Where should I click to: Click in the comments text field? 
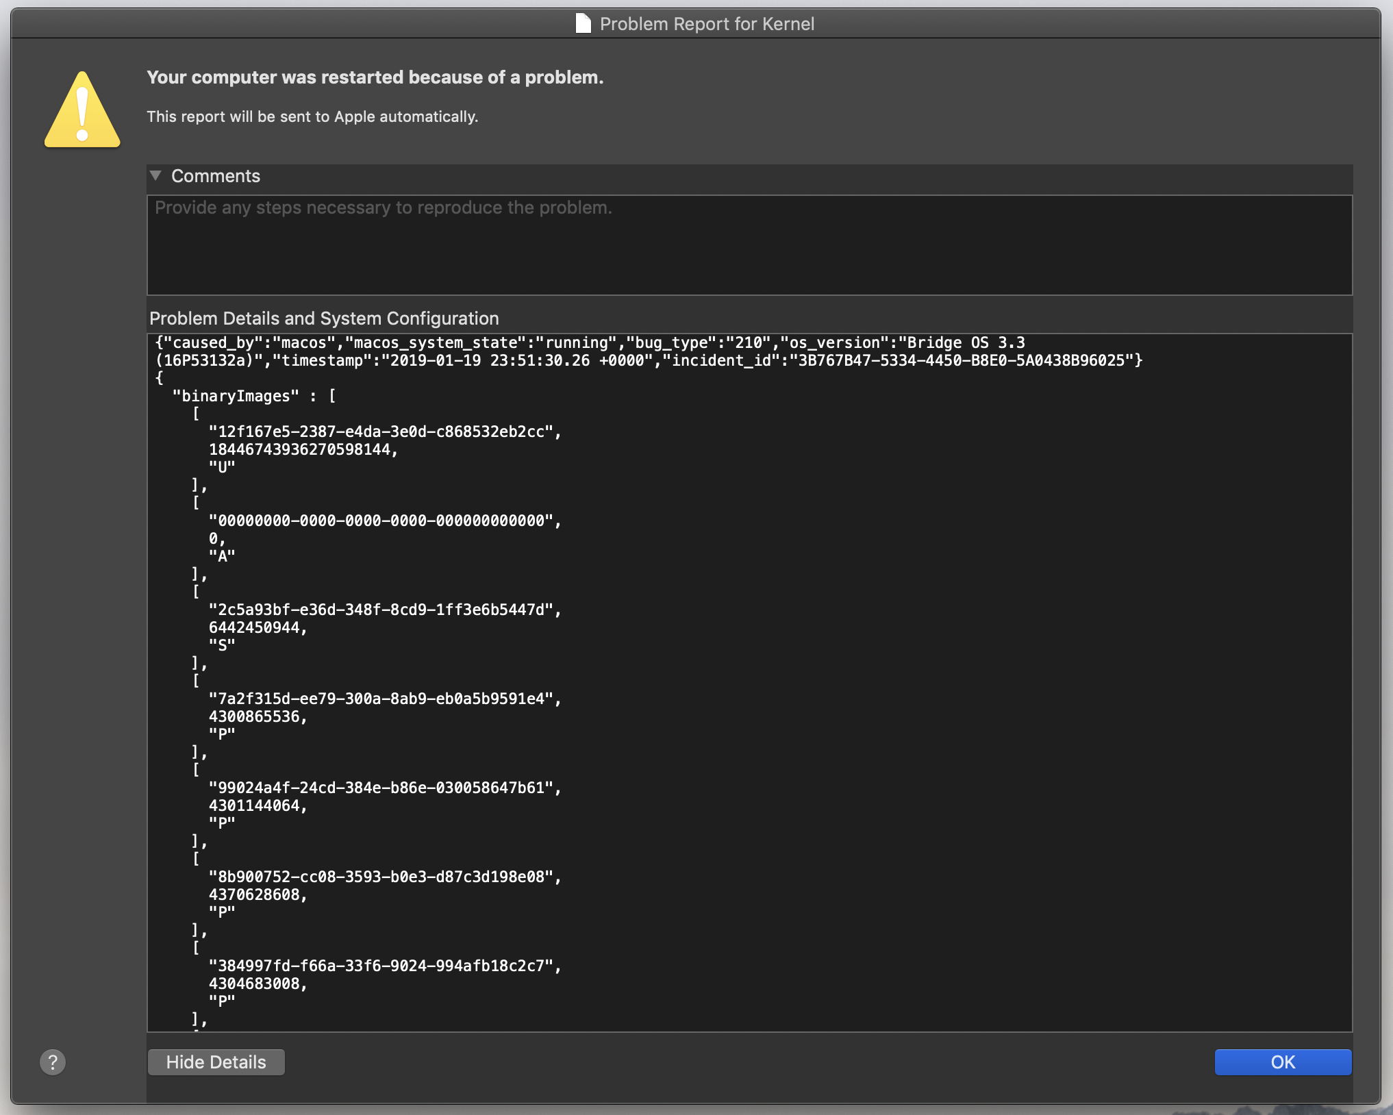coord(749,245)
